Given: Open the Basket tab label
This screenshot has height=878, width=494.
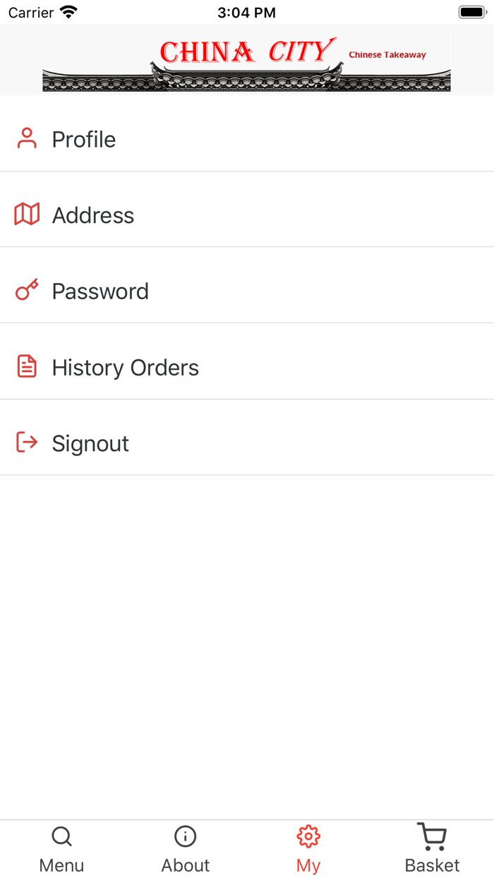Looking at the screenshot, I should [432, 865].
